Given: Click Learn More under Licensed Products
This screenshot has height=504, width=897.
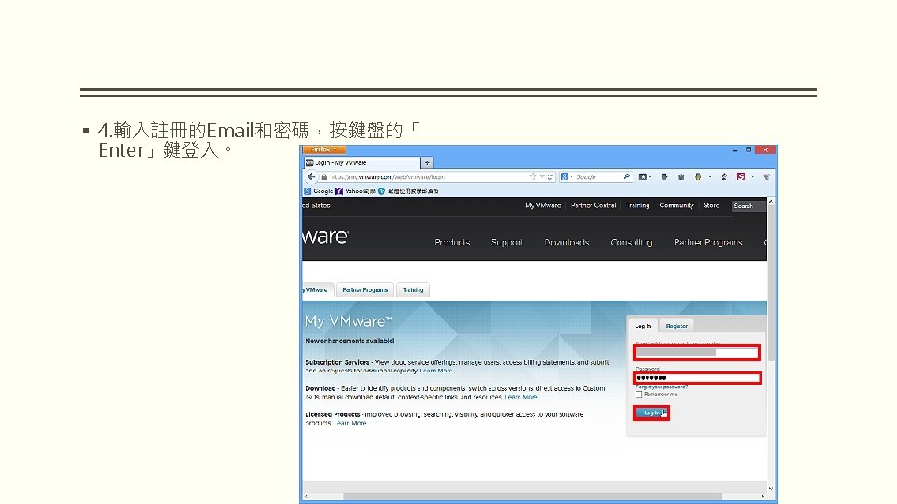Looking at the screenshot, I should pyautogui.click(x=350, y=423).
